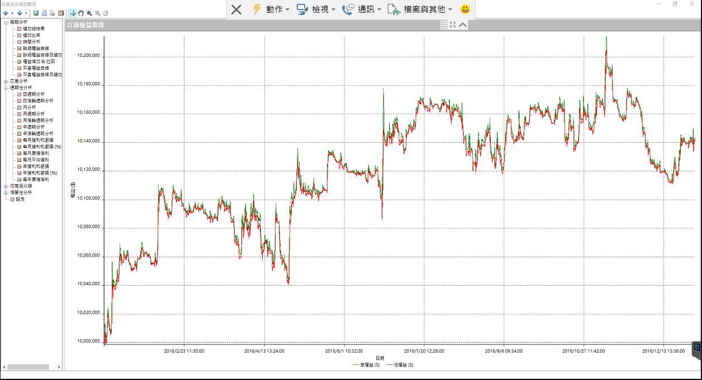Select 年週期分析 tree item
Screen dimensions: 702x380
[x=34, y=127]
